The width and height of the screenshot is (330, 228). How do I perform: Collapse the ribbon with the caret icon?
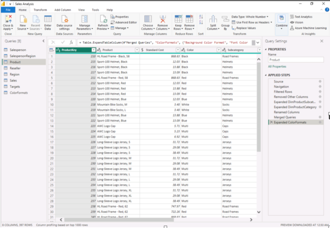[x=321, y=10]
